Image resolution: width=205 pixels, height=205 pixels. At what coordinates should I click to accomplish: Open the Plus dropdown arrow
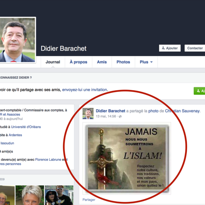click(x=151, y=62)
